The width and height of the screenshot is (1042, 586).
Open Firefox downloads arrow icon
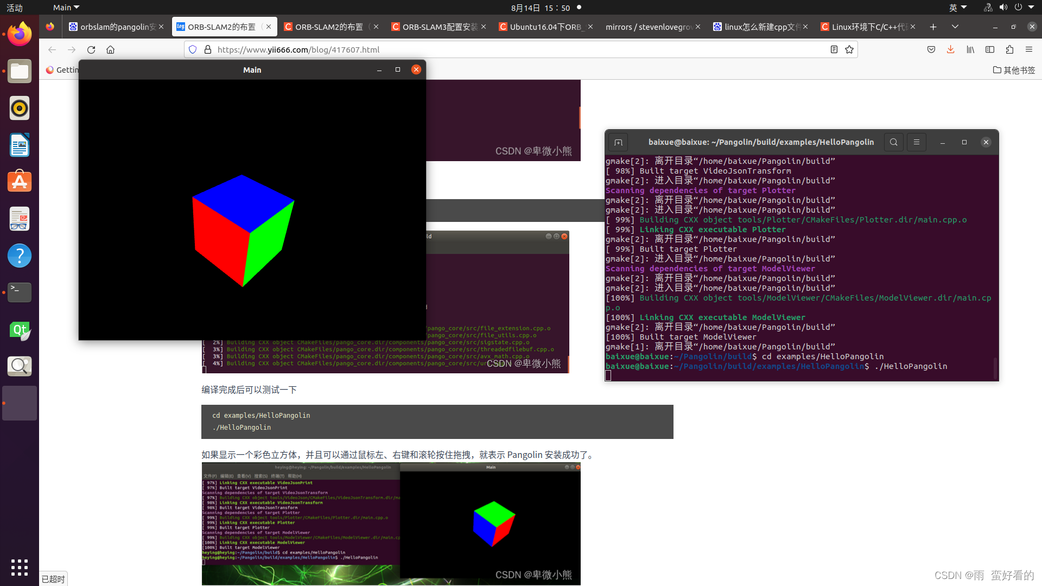950,49
